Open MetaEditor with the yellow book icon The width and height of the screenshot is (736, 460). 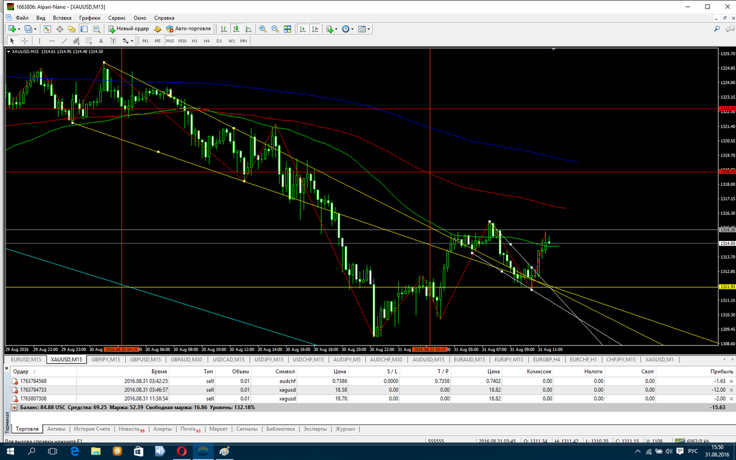pos(156,29)
